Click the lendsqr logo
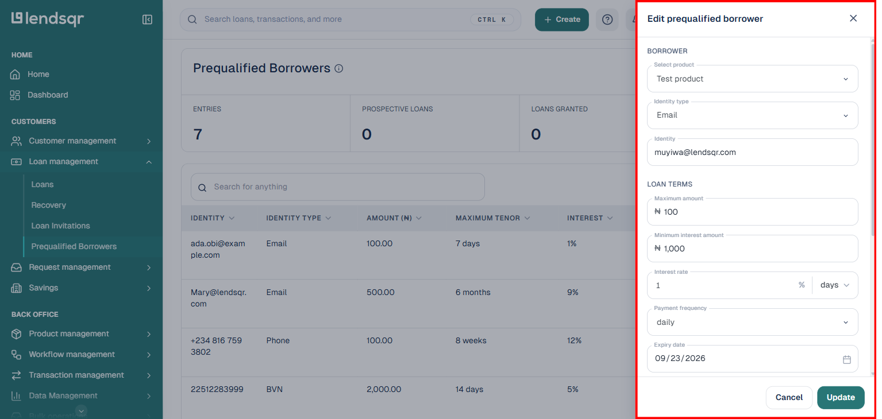The width and height of the screenshot is (882, 419). (48, 19)
